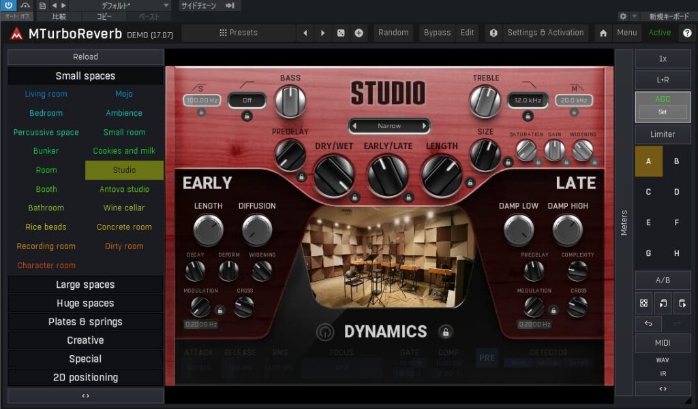Expand the Large spaces category

[x=85, y=284]
